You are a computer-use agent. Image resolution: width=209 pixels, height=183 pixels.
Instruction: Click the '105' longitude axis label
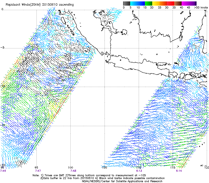click(104, 168)
